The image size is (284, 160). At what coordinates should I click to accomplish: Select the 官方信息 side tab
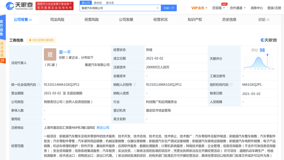pos(2,28)
